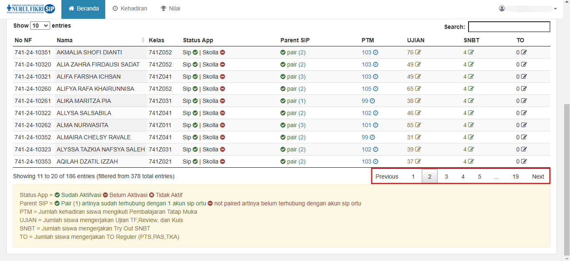Click PTM clock icon for Akmalia Shofi Dianti
Viewport: 570px width, 261px height.
pyautogui.click(x=375, y=53)
